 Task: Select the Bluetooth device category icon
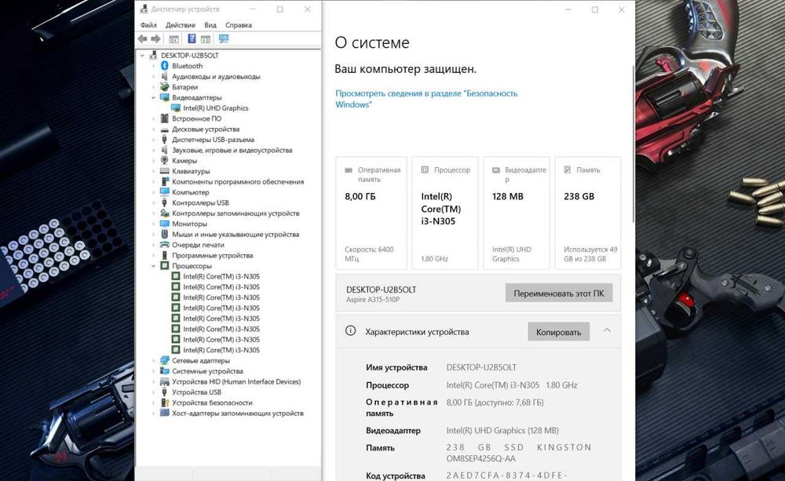pos(165,66)
